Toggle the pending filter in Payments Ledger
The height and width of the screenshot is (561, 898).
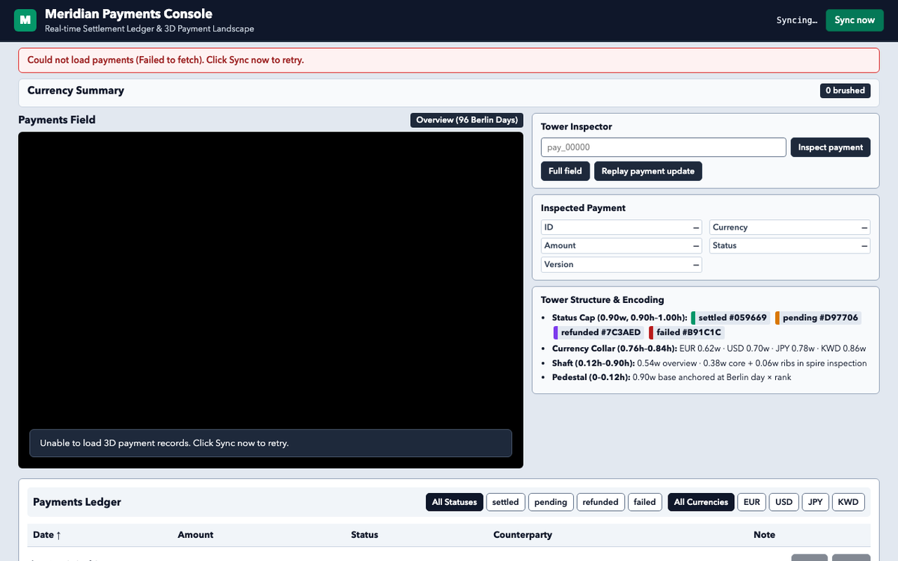point(551,502)
